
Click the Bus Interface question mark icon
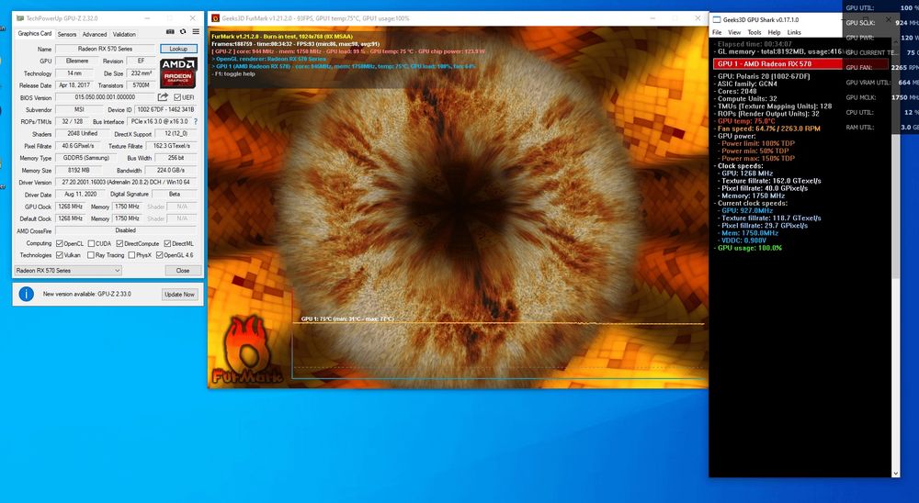[x=196, y=122]
